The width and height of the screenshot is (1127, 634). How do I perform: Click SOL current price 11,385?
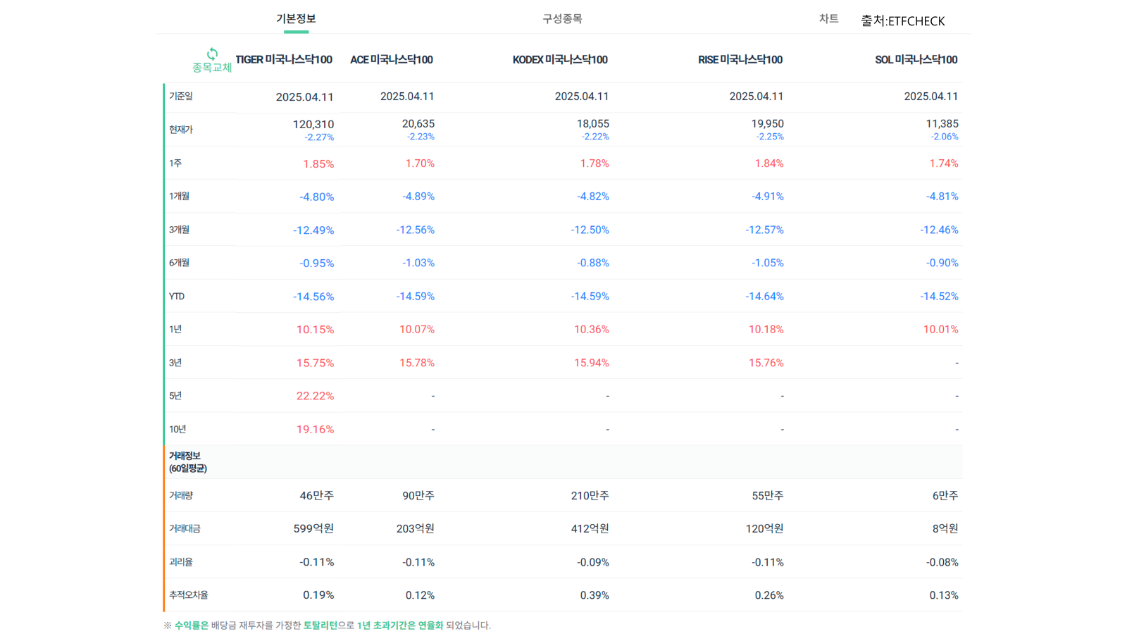(942, 123)
